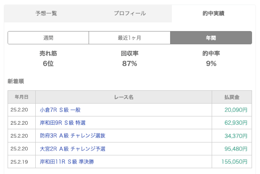Click the 回収率 87% statistic
This screenshot has height=174, width=260.
130,59
